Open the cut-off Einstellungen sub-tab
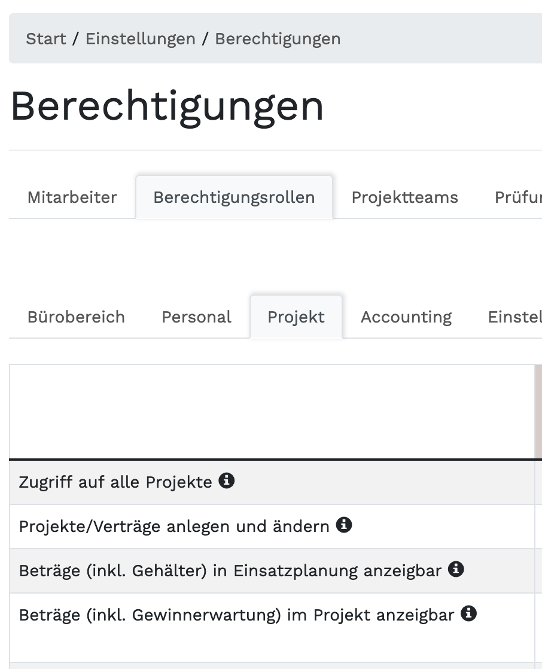 pyautogui.click(x=514, y=317)
